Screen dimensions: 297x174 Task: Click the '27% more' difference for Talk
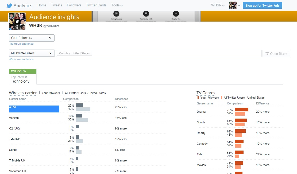[x=263, y=154]
